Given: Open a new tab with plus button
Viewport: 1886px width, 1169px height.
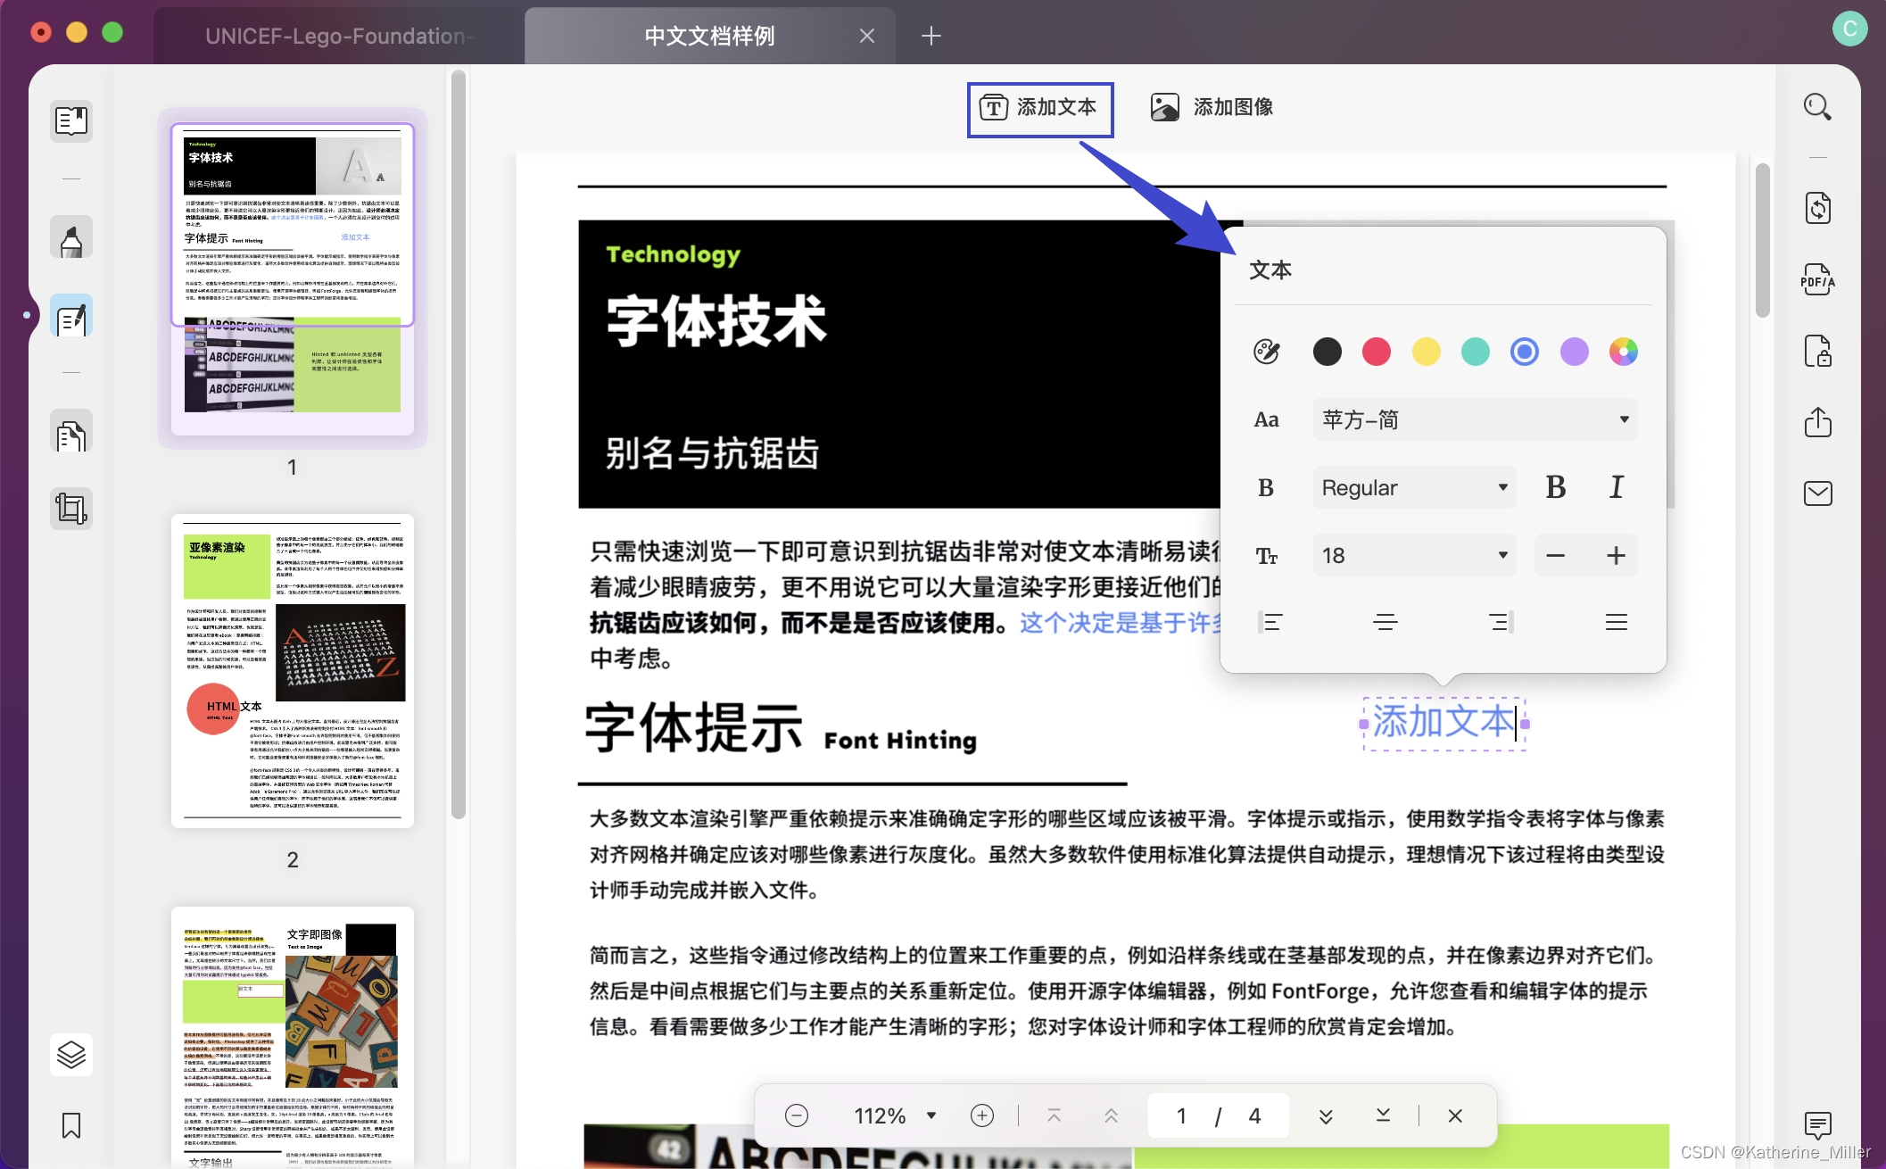Looking at the screenshot, I should click(x=931, y=36).
